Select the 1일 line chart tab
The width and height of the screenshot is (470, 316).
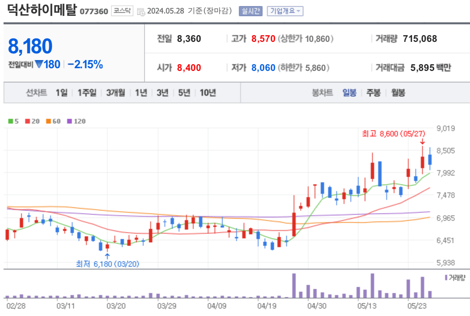click(x=62, y=93)
